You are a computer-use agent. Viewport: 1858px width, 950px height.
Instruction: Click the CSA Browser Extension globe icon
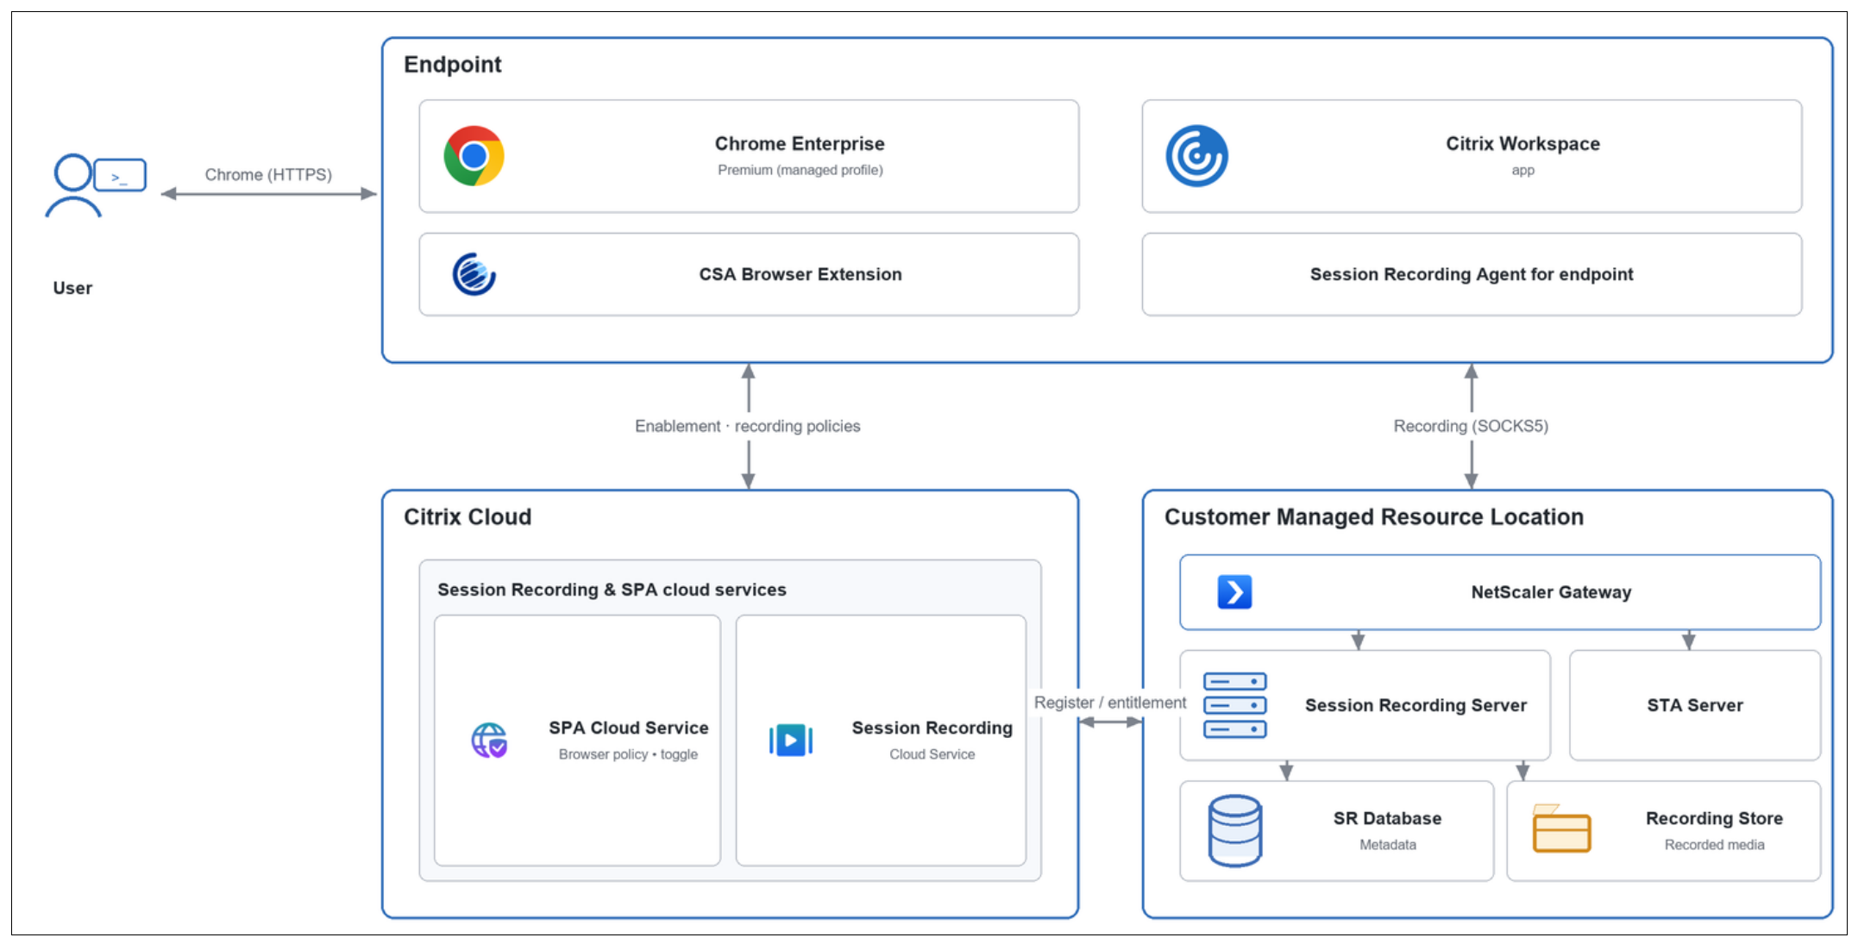click(x=474, y=274)
